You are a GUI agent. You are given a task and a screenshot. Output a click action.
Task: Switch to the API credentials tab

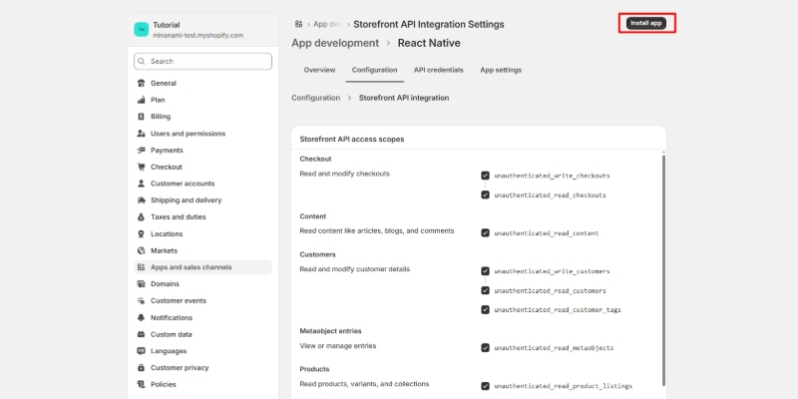(x=439, y=70)
